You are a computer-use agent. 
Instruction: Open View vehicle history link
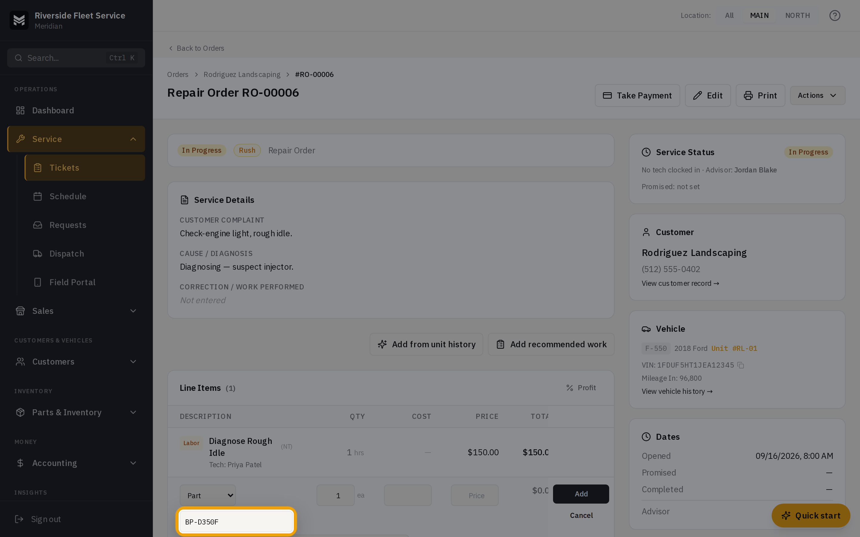pyautogui.click(x=677, y=391)
